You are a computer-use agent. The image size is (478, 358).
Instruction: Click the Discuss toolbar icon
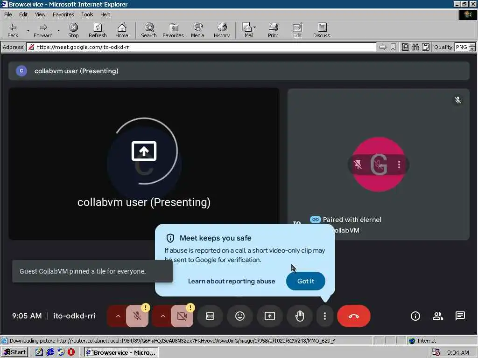click(321, 30)
